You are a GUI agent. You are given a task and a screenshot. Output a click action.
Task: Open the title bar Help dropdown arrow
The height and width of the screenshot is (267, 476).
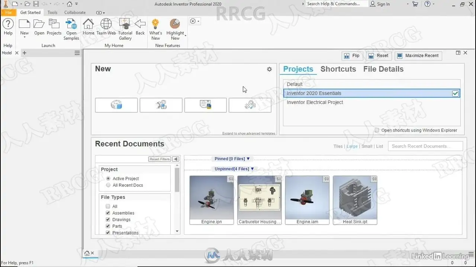click(434, 4)
